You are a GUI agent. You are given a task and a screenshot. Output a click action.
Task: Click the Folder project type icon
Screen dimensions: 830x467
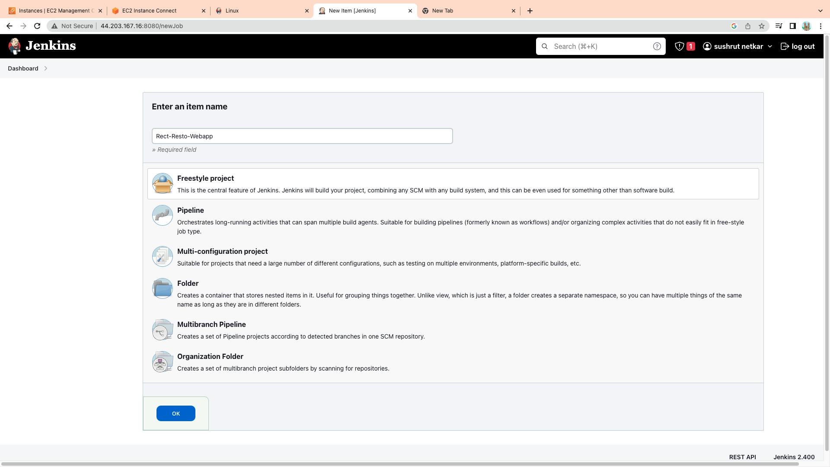(162, 288)
